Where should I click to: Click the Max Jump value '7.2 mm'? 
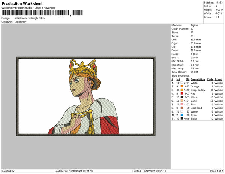(195, 68)
